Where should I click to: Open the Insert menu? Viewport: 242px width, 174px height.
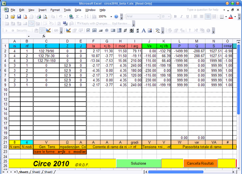[42, 10]
